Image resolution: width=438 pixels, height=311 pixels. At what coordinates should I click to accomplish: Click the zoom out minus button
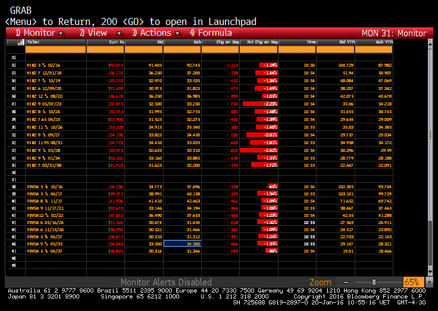(346, 282)
